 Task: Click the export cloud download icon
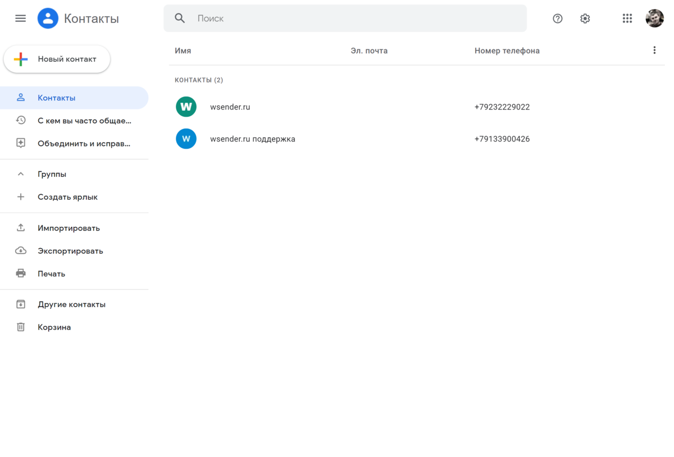[21, 250]
